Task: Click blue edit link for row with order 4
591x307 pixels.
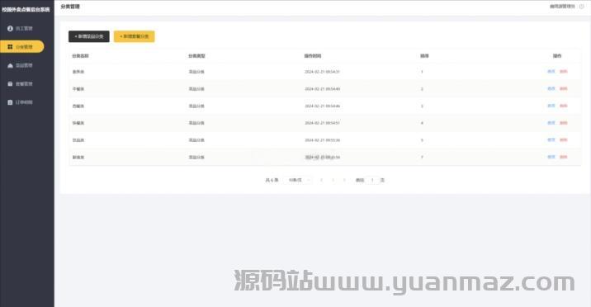Action: click(x=551, y=123)
